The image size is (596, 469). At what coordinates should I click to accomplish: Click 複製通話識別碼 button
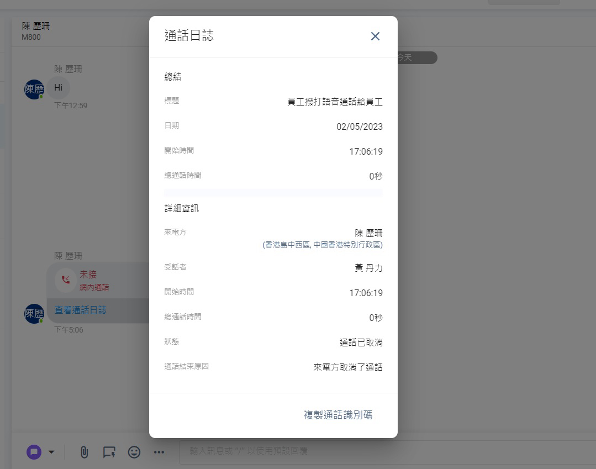coord(338,415)
